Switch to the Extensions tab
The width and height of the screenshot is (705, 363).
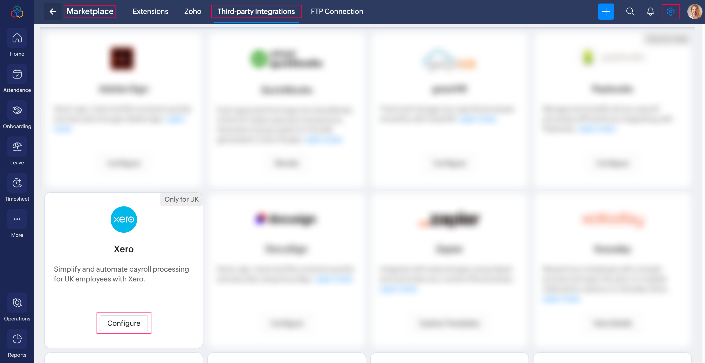(150, 12)
